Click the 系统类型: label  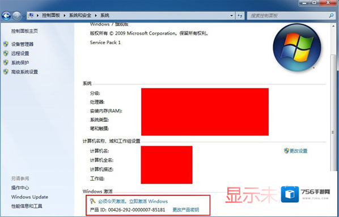(99, 120)
